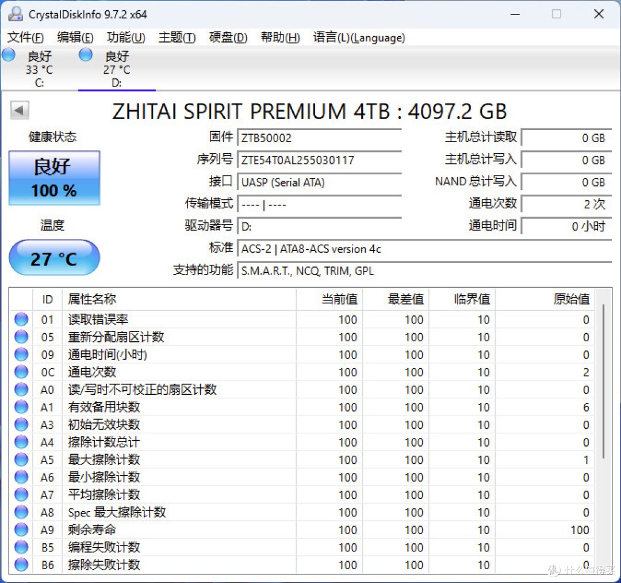
Task: Click status orb for attribute 0C 通电次数
Action: [21, 372]
